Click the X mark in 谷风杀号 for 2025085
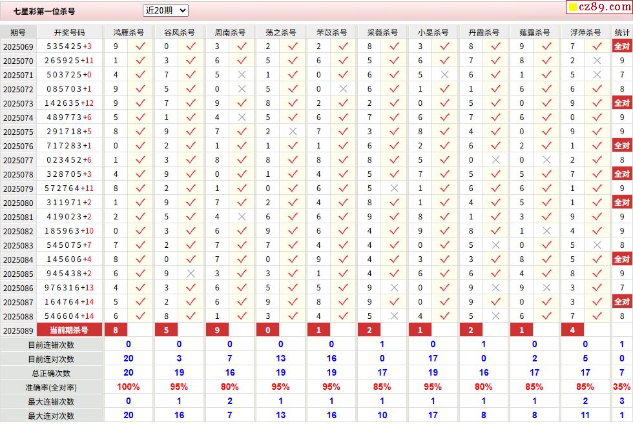 tap(191, 274)
